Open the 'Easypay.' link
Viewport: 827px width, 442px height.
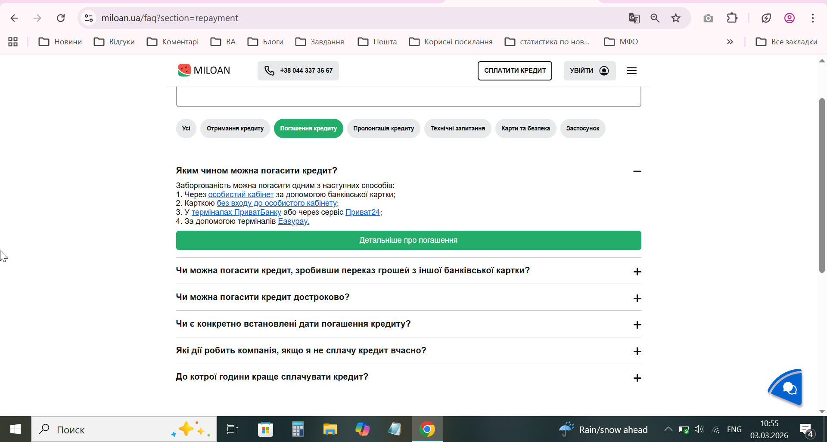[293, 221]
